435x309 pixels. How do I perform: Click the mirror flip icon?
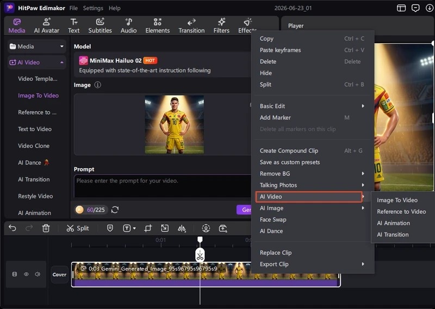[182, 228]
